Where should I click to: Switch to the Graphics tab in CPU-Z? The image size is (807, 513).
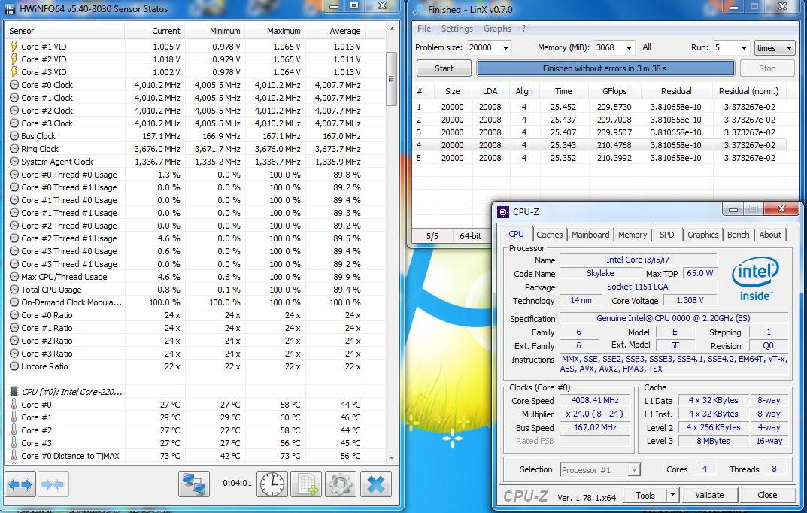click(x=702, y=235)
